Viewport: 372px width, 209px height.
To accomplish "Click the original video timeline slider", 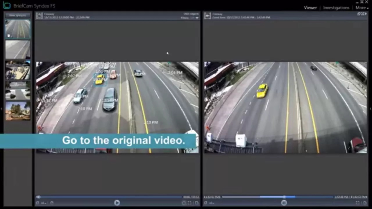I will (x=284, y=197).
